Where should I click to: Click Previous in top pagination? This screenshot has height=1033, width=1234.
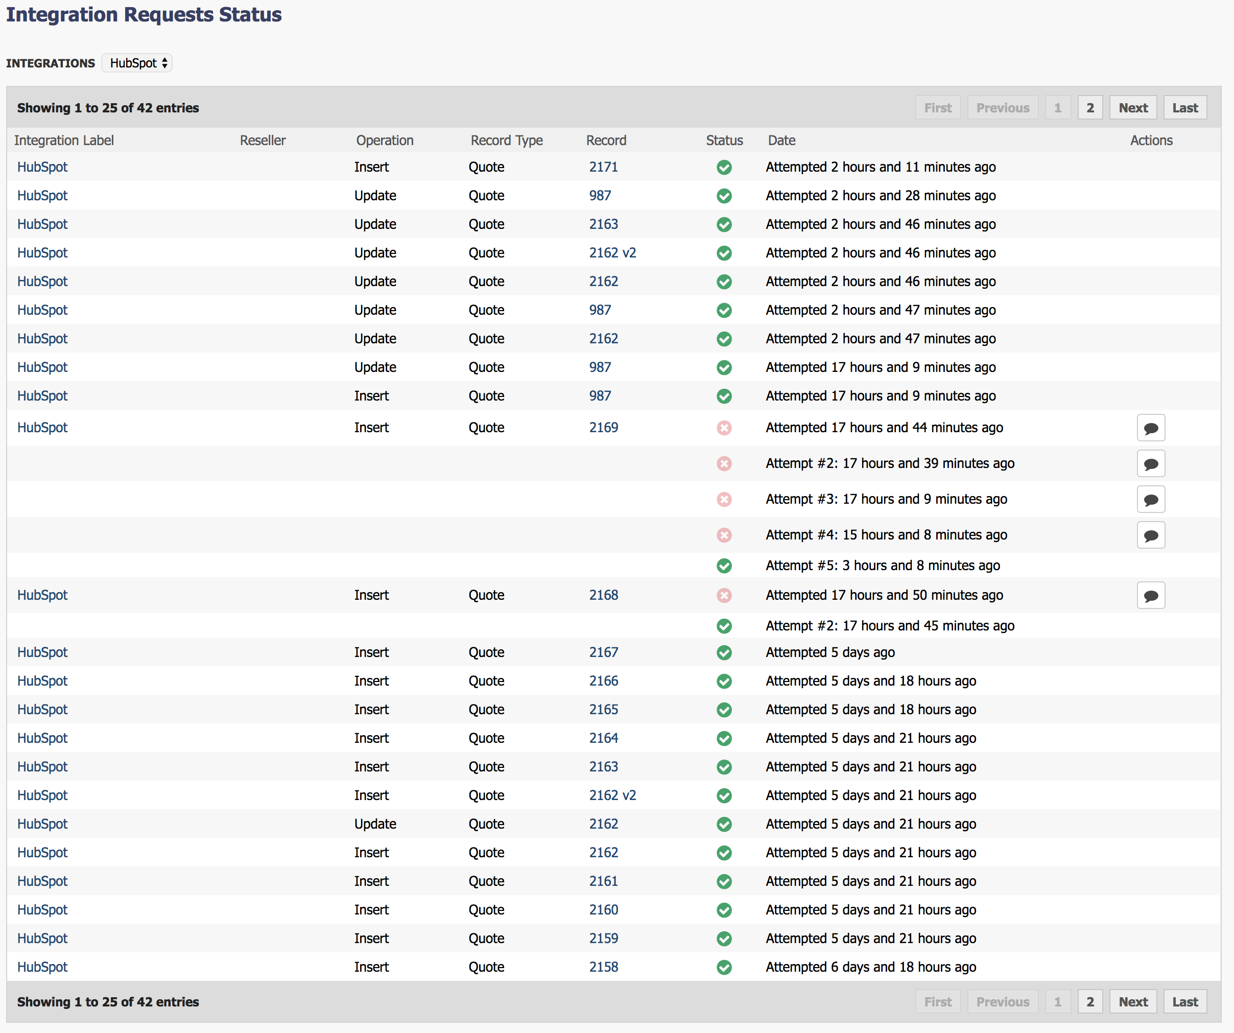[1003, 107]
